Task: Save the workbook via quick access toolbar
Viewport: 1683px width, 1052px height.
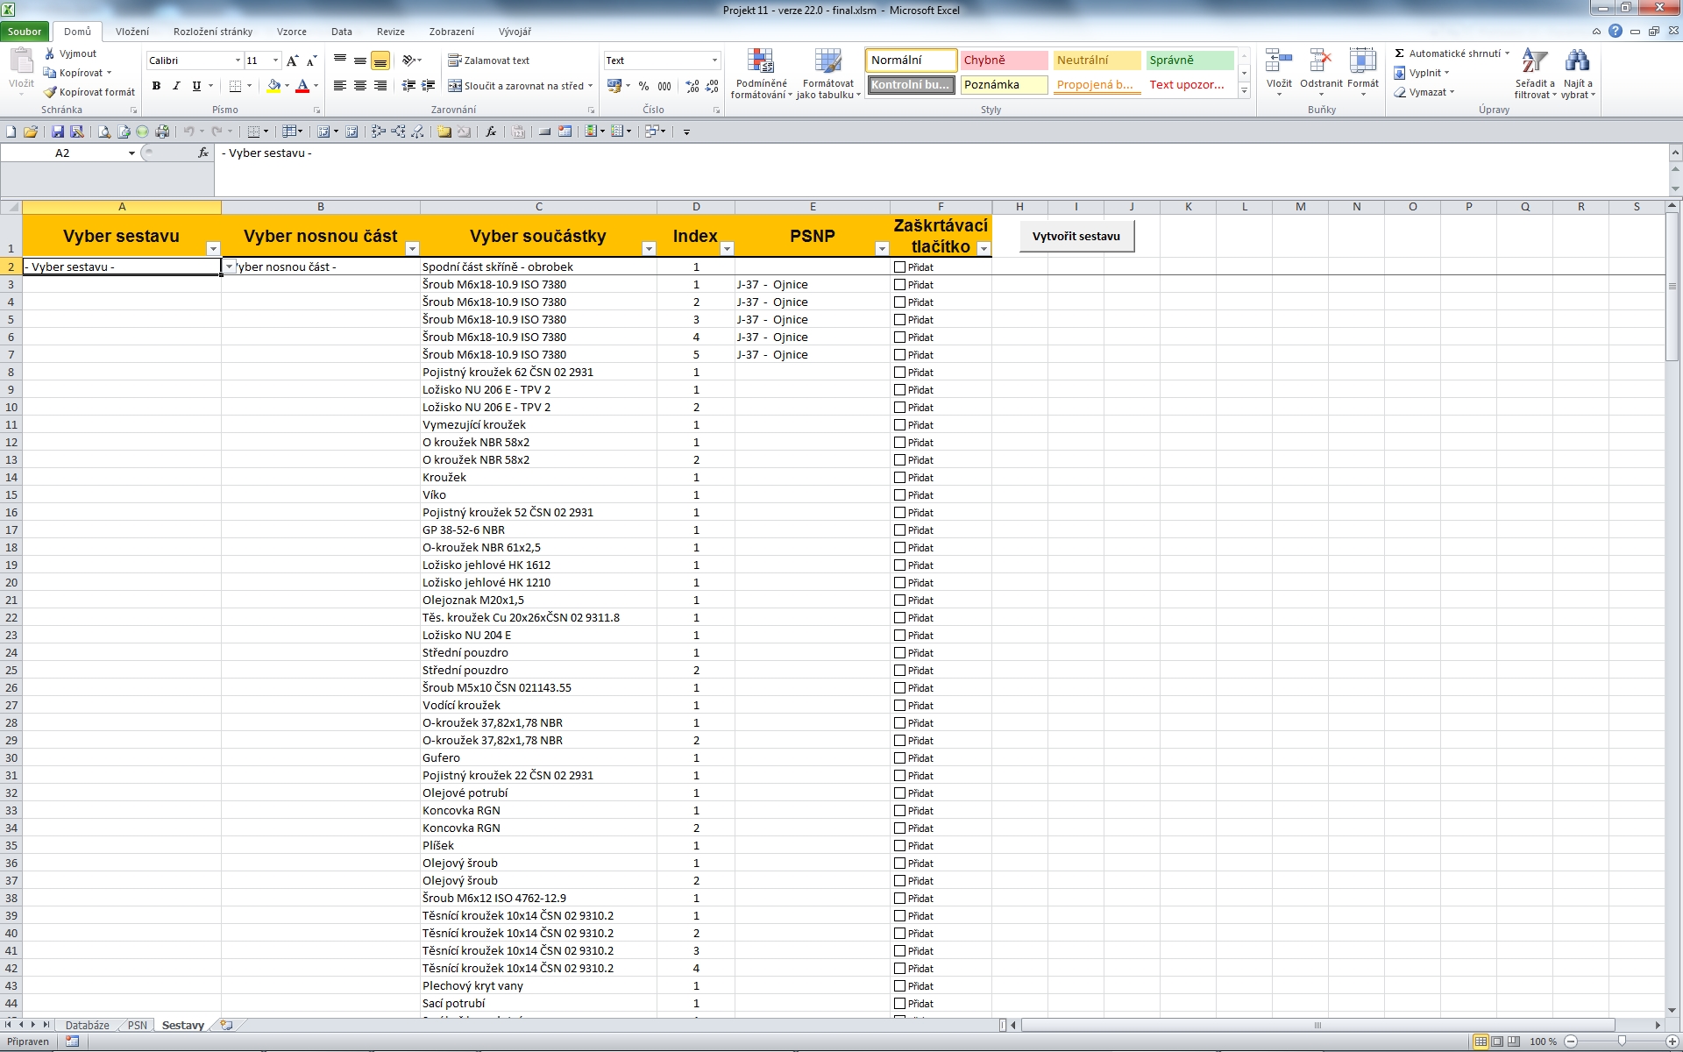Action: (57, 131)
